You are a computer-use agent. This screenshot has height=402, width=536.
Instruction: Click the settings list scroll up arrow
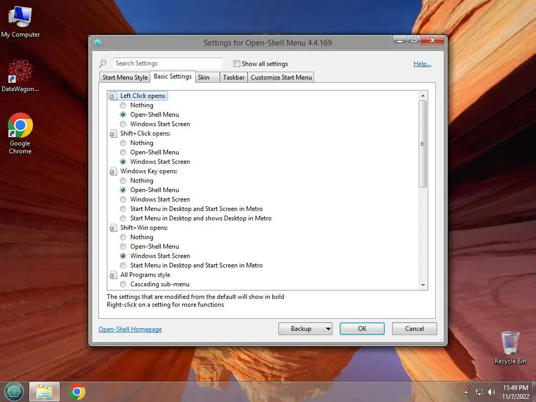pos(423,96)
